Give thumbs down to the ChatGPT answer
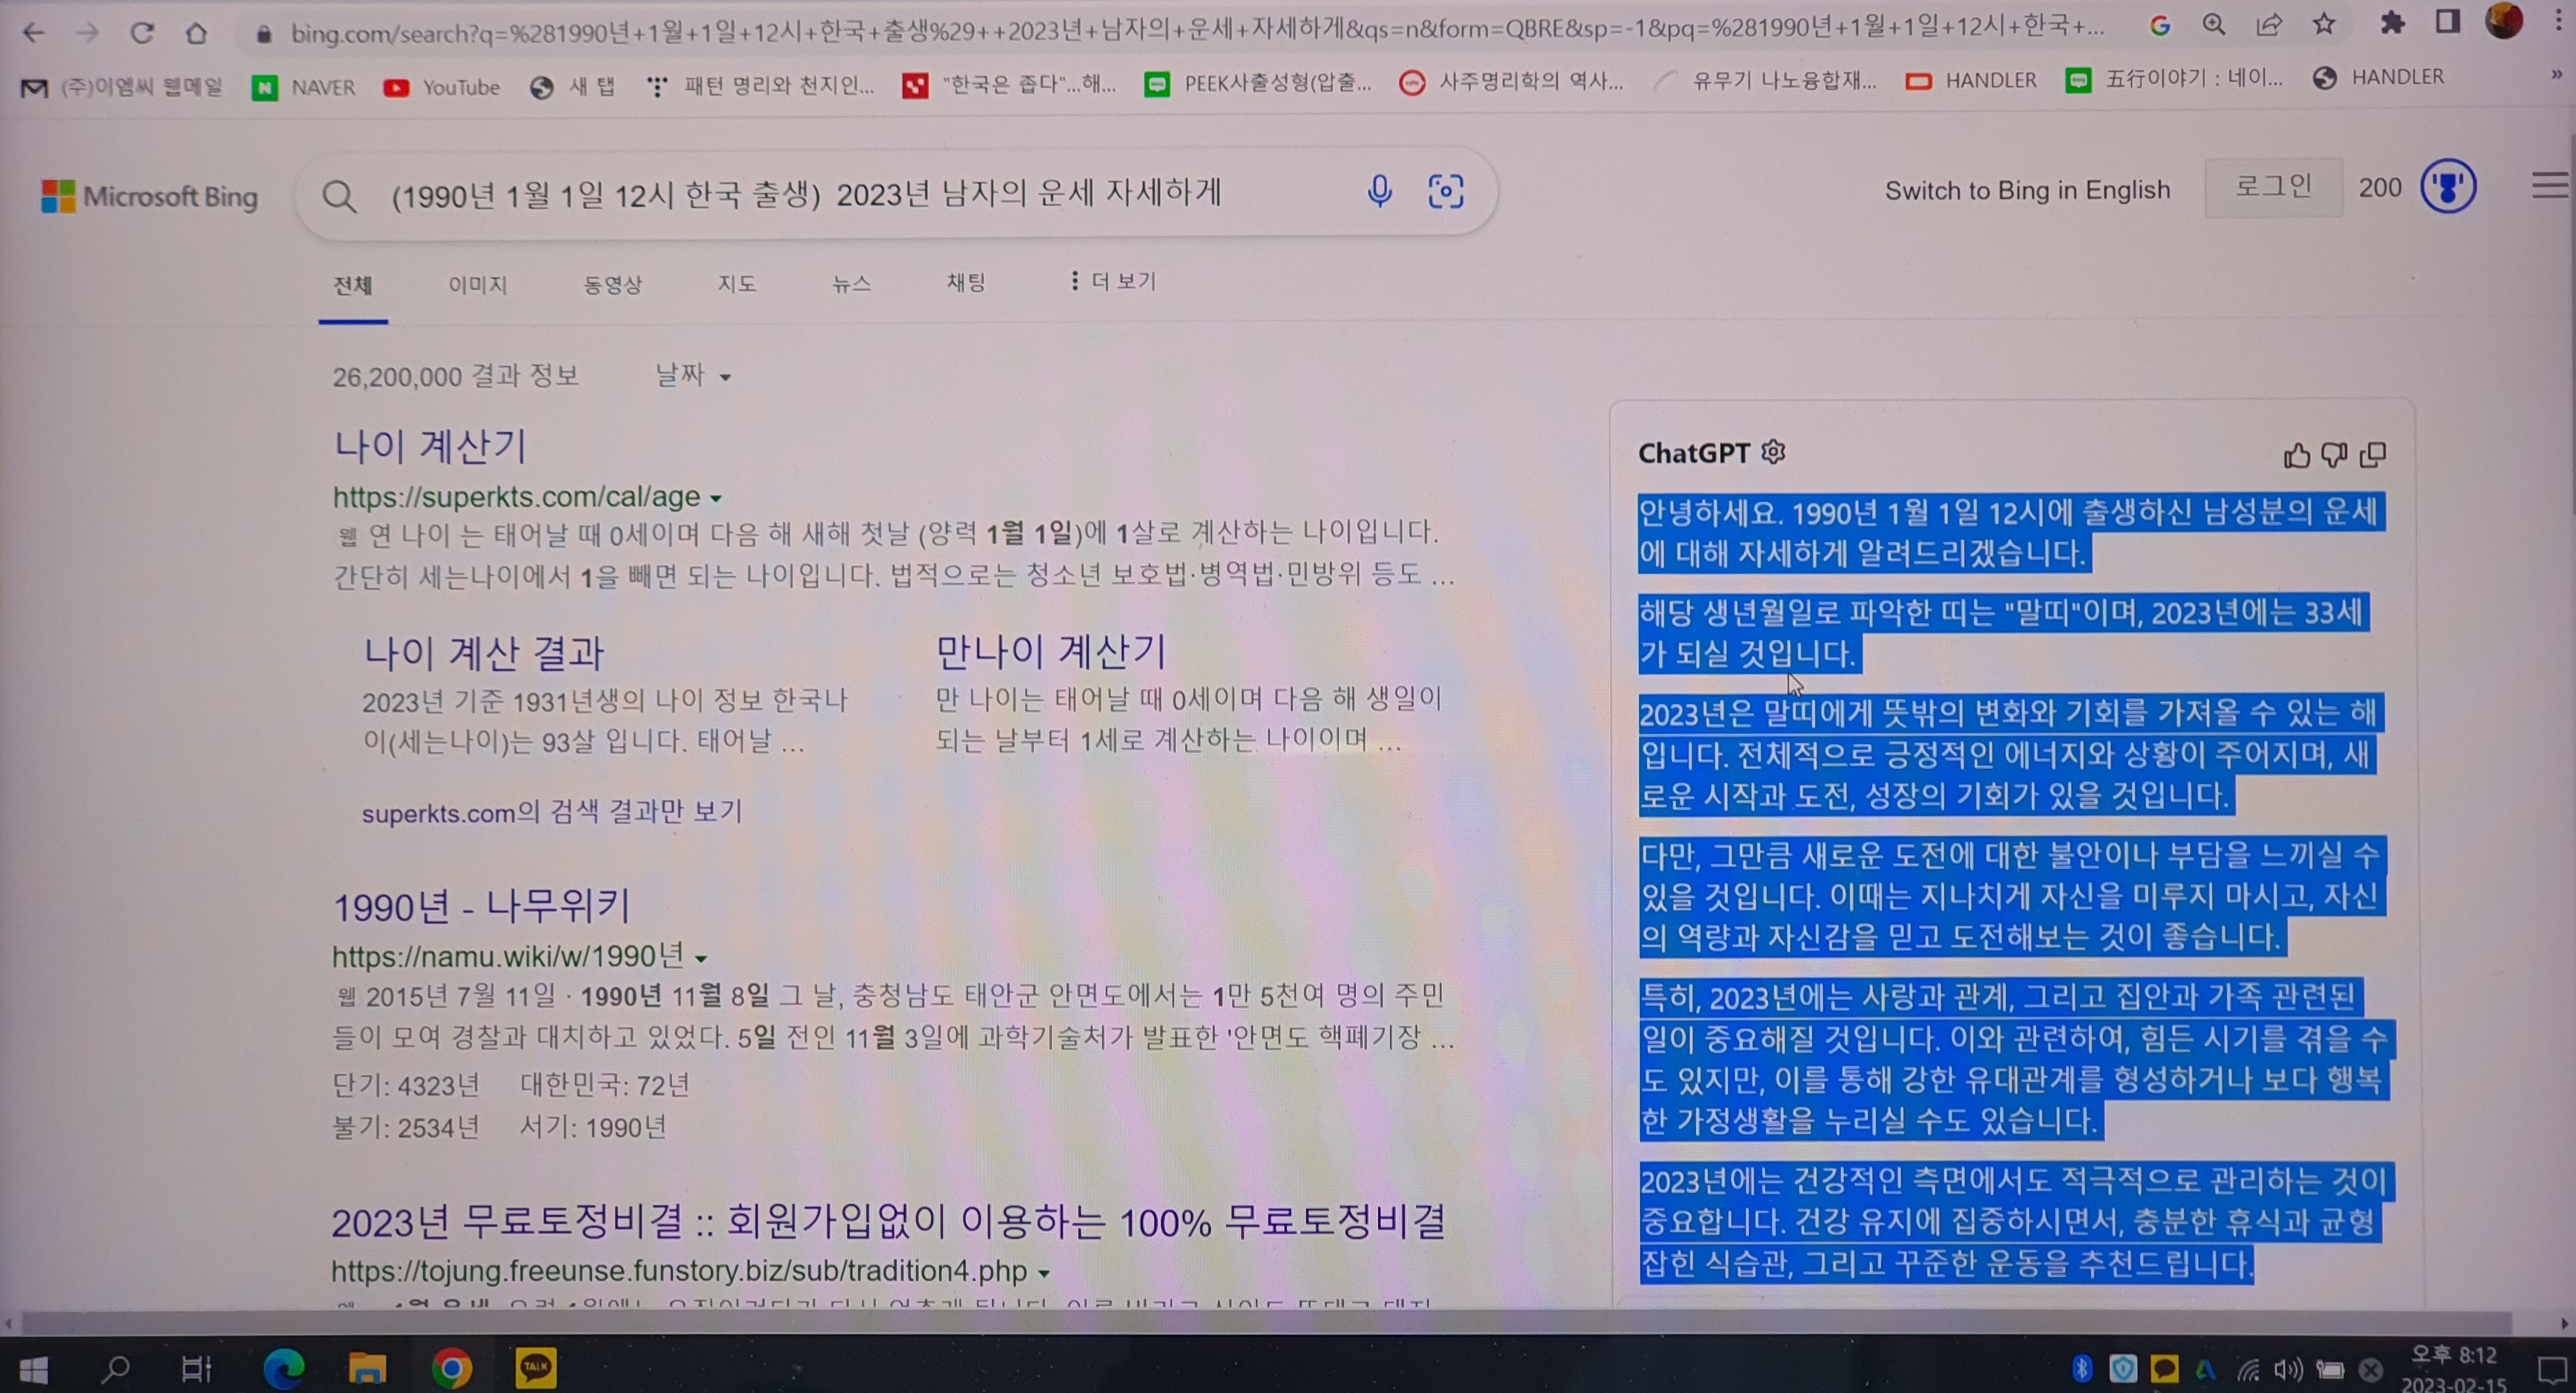Viewport: 2576px width, 1393px height. (2334, 456)
